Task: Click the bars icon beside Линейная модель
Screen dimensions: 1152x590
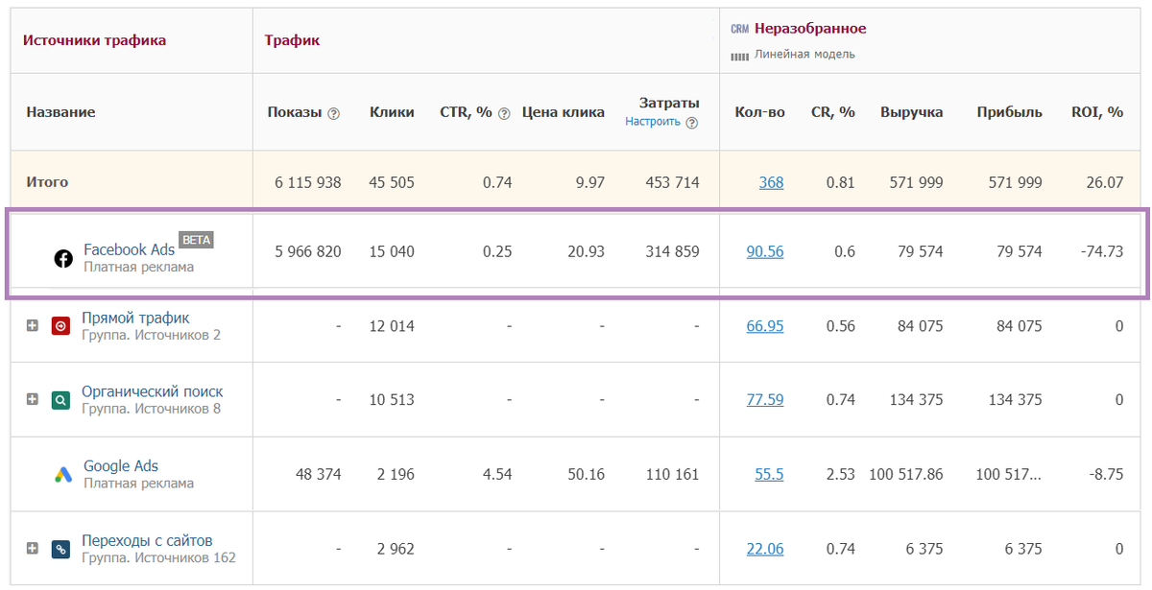Action: coord(739,56)
